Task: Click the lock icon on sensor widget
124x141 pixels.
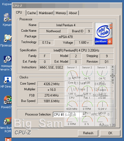Action: 113,83
